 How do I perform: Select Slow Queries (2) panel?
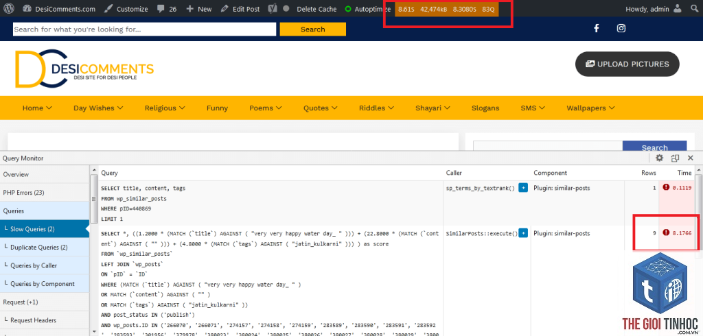point(45,229)
